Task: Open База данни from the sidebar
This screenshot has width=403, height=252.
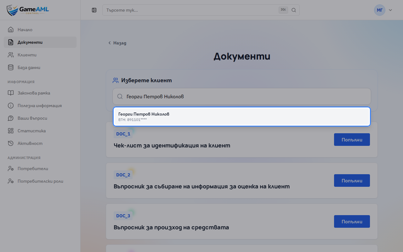Action: pos(40,67)
